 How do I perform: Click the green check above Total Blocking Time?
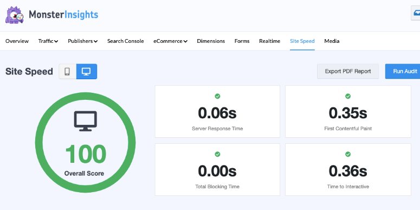tap(217, 154)
